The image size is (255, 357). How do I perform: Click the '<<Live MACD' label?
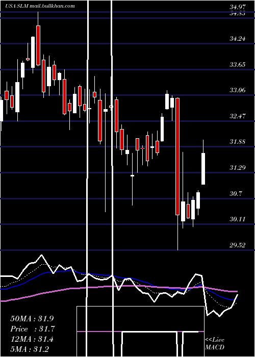pyautogui.click(x=215, y=344)
